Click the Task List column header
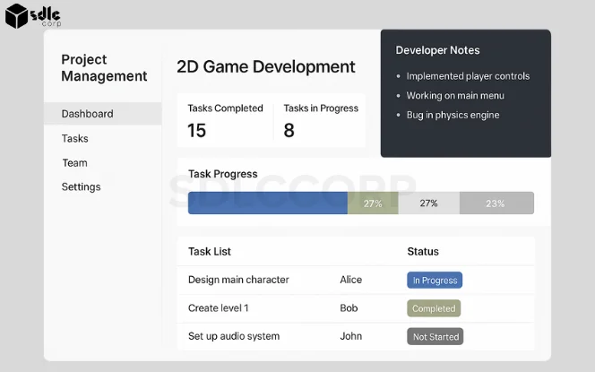The image size is (595, 372). pos(210,251)
